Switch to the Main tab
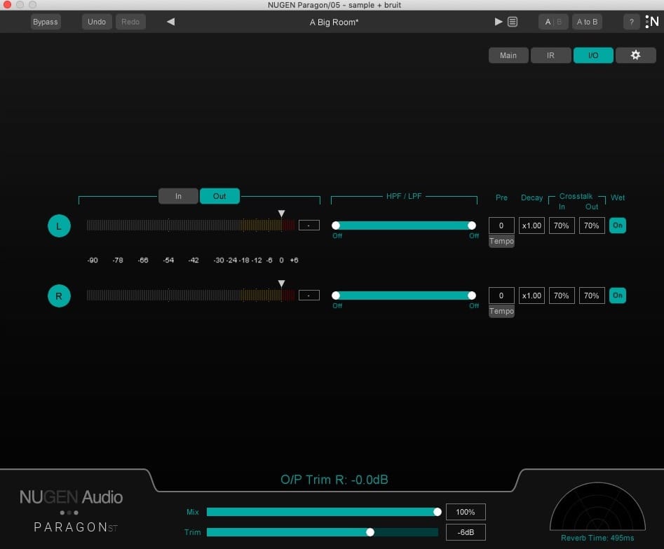Screen dimensions: 664x549 pyautogui.click(x=508, y=55)
